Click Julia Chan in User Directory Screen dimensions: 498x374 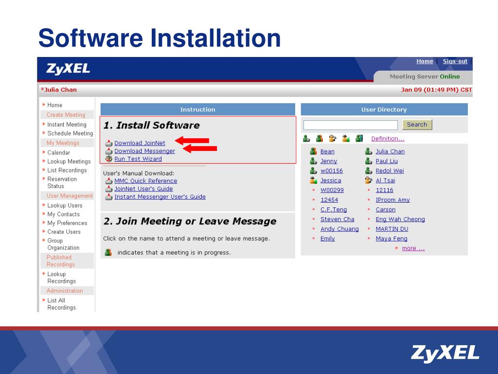click(390, 151)
